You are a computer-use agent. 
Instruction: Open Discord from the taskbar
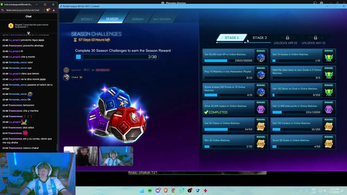point(158,191)
